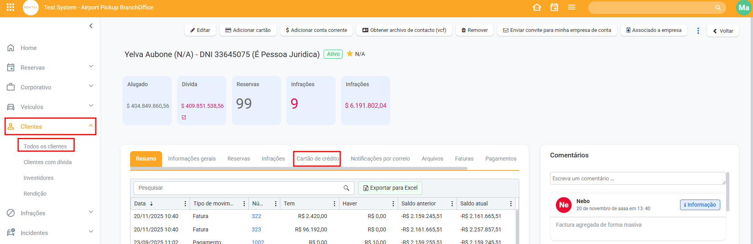The image size is (753, 244).
Task: Collapse the sidebar with the arrow
Action: tap(91, 26)
